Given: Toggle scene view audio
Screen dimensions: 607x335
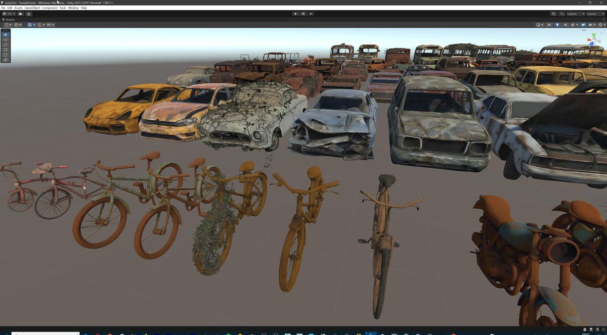Looking at the screenshot, I should (x=565, y=25).
